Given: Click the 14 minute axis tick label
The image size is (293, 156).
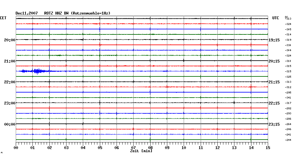Looking at the screenshot, I should click(251, 148).
